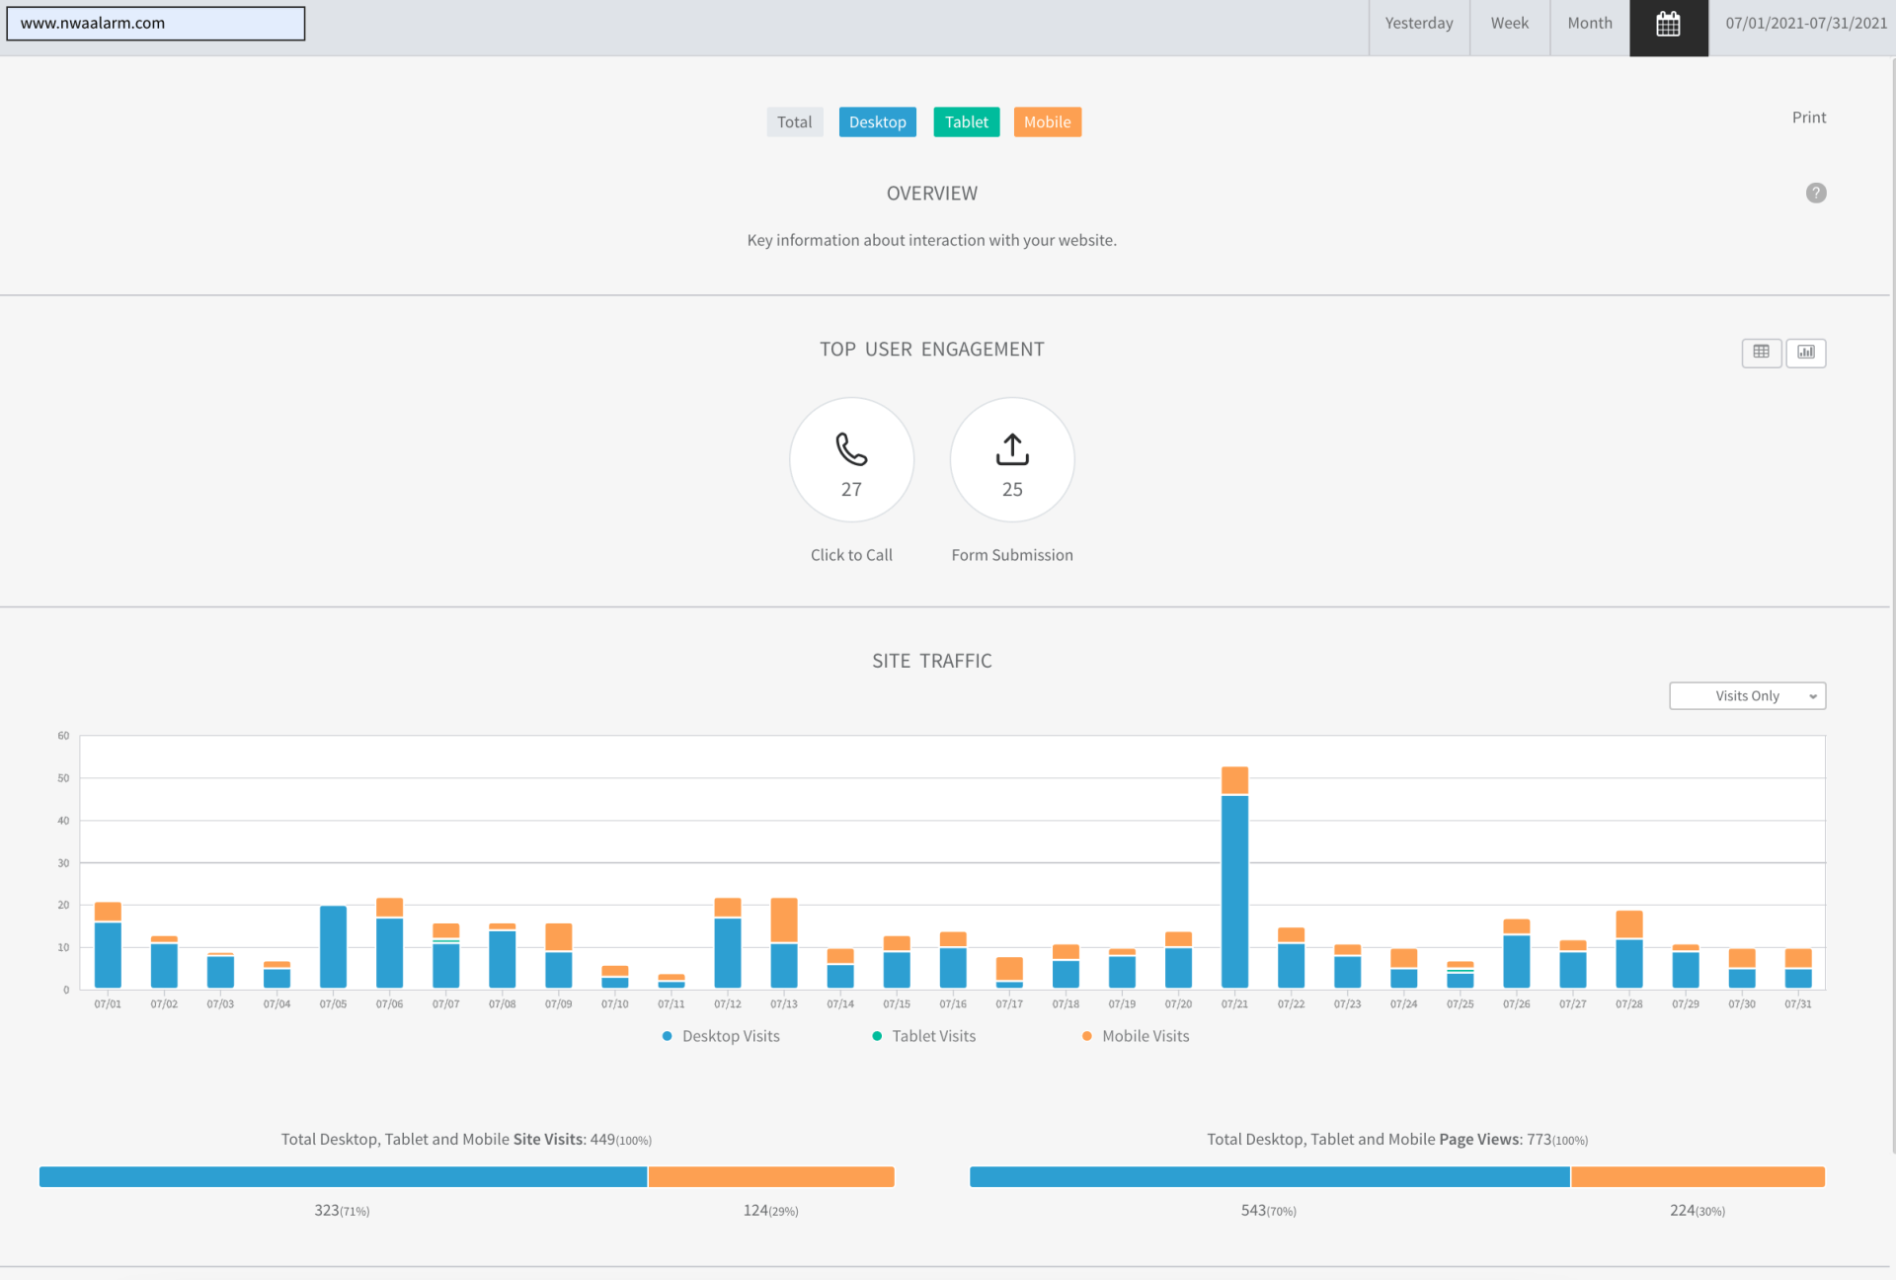The image size is (1896, 1280).
Task: Toggle Tablet Visits legend entry
Action: (x=933, y=1036)
